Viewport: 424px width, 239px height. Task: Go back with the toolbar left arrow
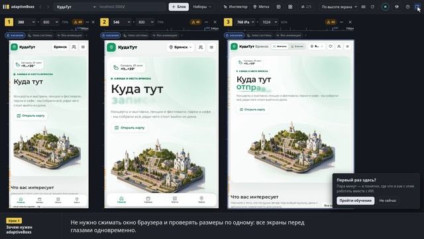pos(40,7)
